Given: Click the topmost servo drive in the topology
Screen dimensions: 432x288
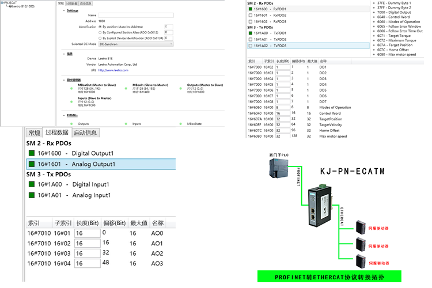Looking at the screenshot, I should pyautogui.click(x=361, y=228).
